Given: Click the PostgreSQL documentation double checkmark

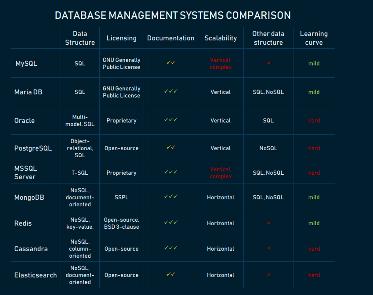Looking at the screenshot, I should (171, 147).
